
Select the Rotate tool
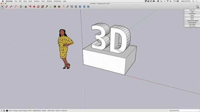38,7
